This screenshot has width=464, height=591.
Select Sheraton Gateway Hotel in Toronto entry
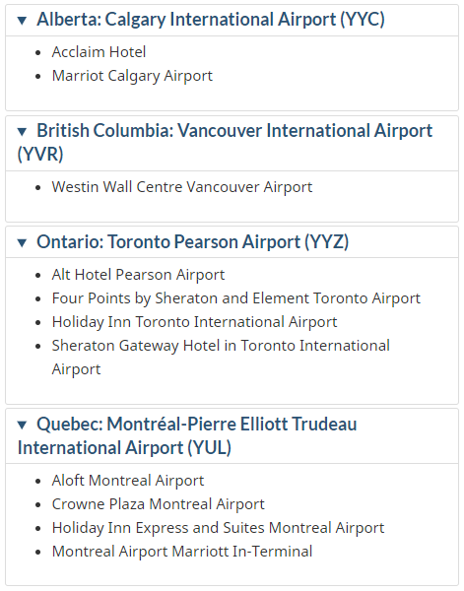coord(221,358)
